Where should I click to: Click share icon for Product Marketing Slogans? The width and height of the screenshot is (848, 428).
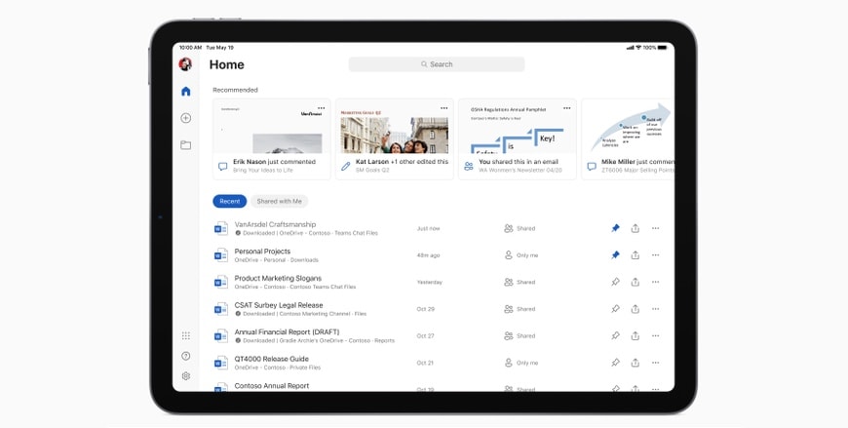click(x=636, y=282)
